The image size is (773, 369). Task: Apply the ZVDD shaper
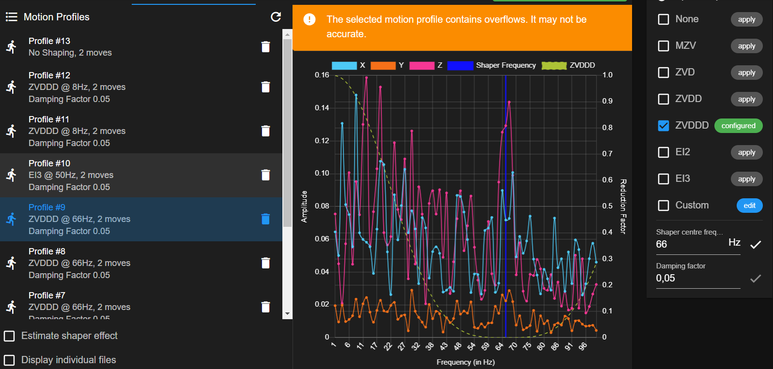point(746,99)
